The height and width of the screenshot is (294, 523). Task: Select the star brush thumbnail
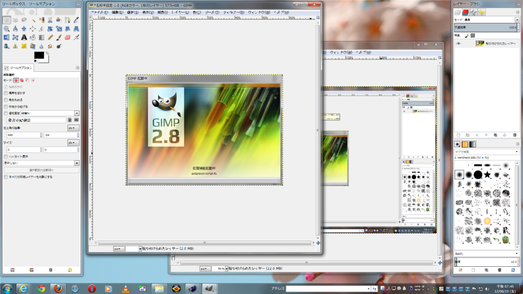click(x=487, y=174)
